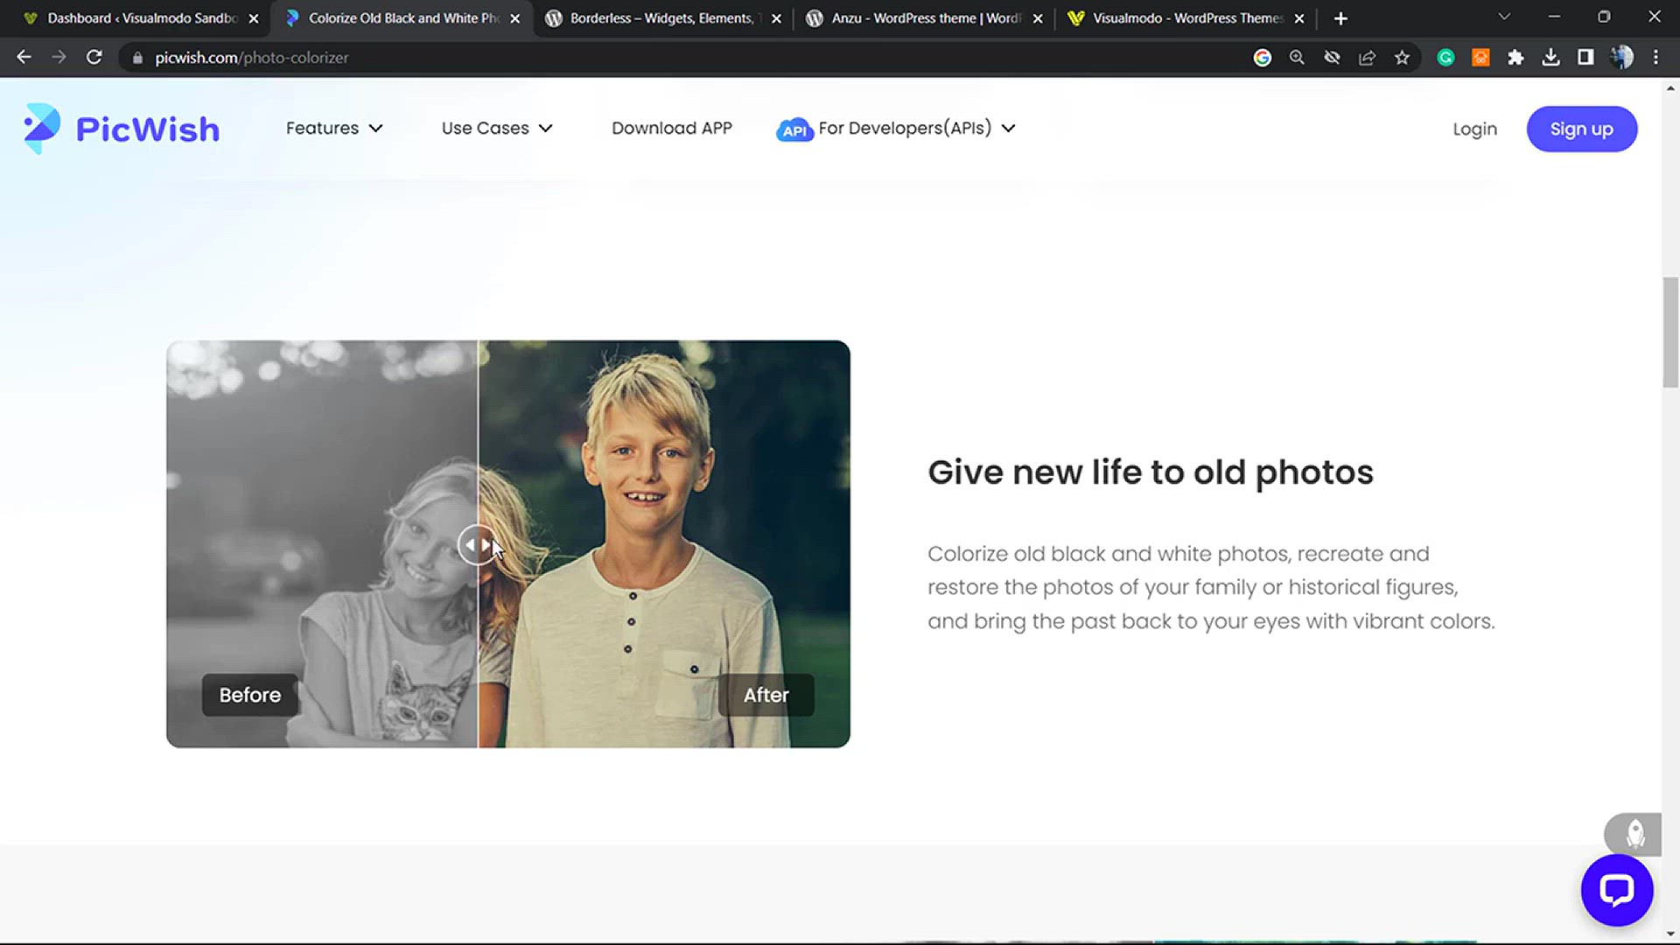Click the Google account icon in toolbar
Screen dimensions: 1680x945
pos(1262,58)
